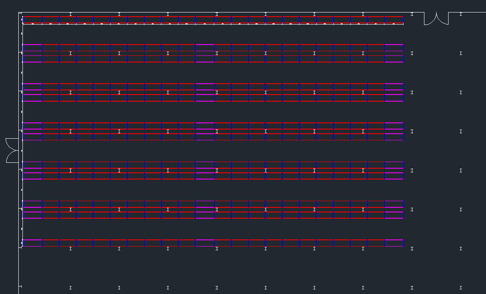The image size is (486, 294).
Task: Click the column marker in the bottom-right corner
Action: pyautogui.click(x=461, y=288)
